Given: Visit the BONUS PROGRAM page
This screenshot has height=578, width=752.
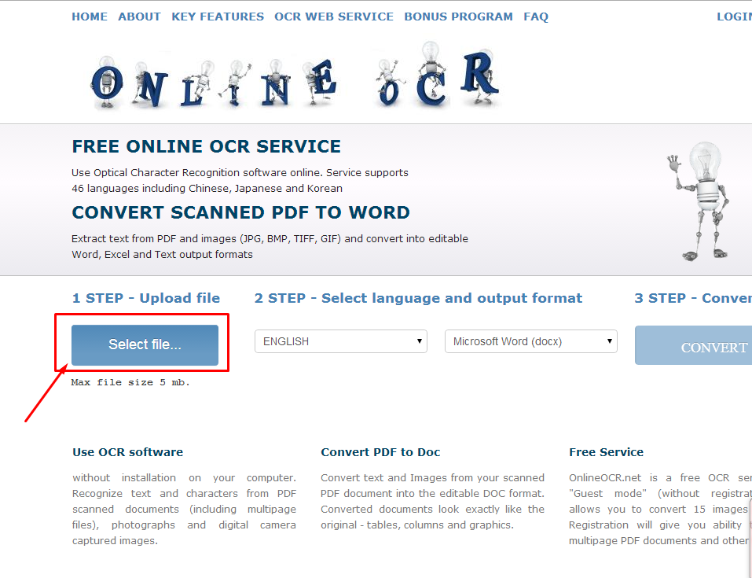Looking at the screenshot, I should coord(458,17).
